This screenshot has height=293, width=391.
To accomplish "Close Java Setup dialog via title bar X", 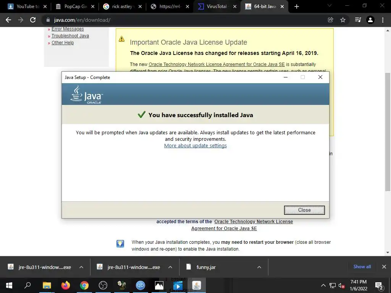I will (320, 77).
